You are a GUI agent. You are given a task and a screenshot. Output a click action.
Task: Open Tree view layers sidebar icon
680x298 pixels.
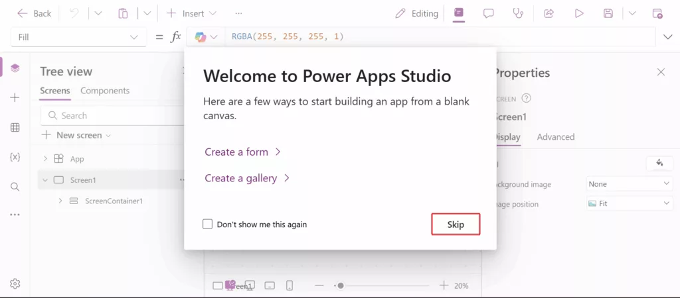[x=15, y=68]
